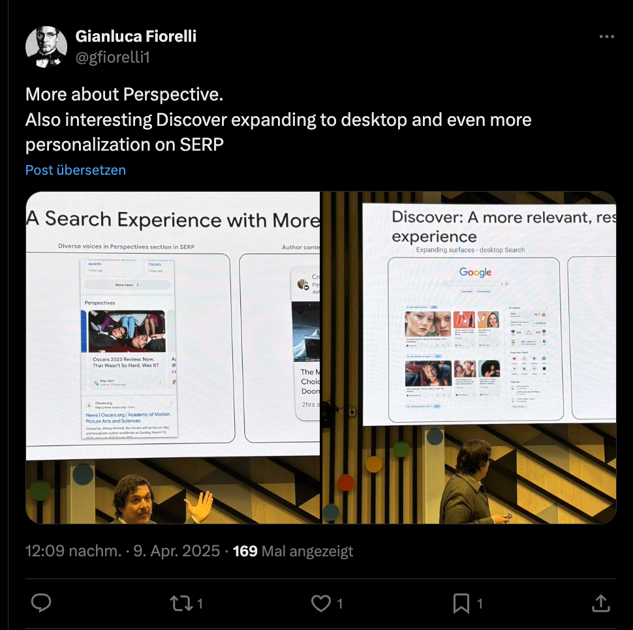Open the tweet's more options menu
Image resolution: width=633 pixels, height=630 pixels.
click(608, 37)
